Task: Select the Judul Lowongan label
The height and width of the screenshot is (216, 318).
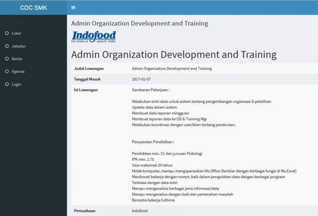Action: coord(89,68)
